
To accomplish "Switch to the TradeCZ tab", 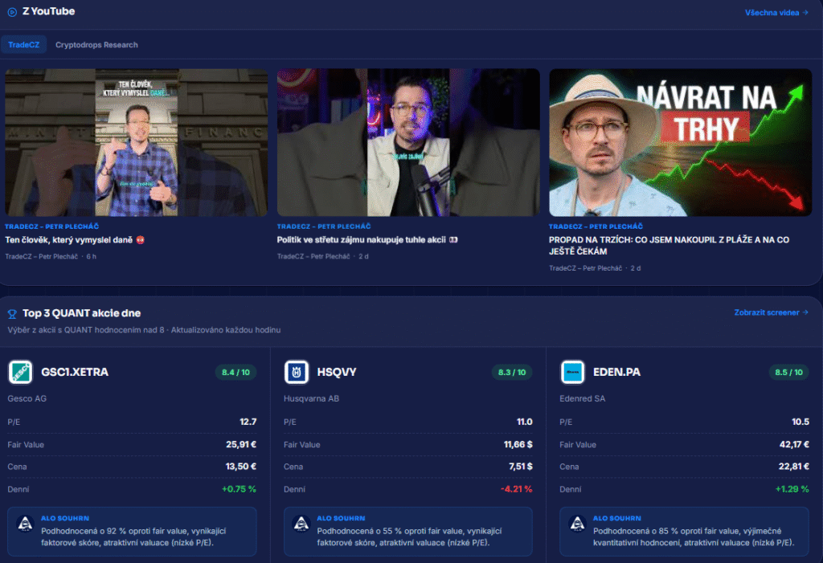I will (23, 45).
